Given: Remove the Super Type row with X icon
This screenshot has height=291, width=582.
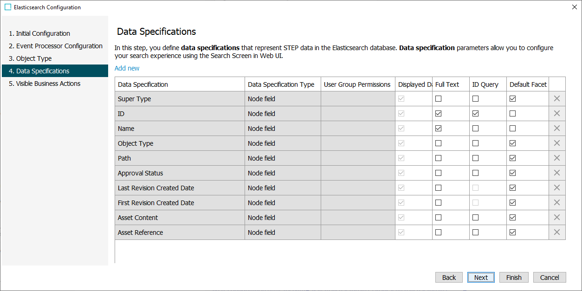Looking at the screenshot, I should tap(557, 99).
